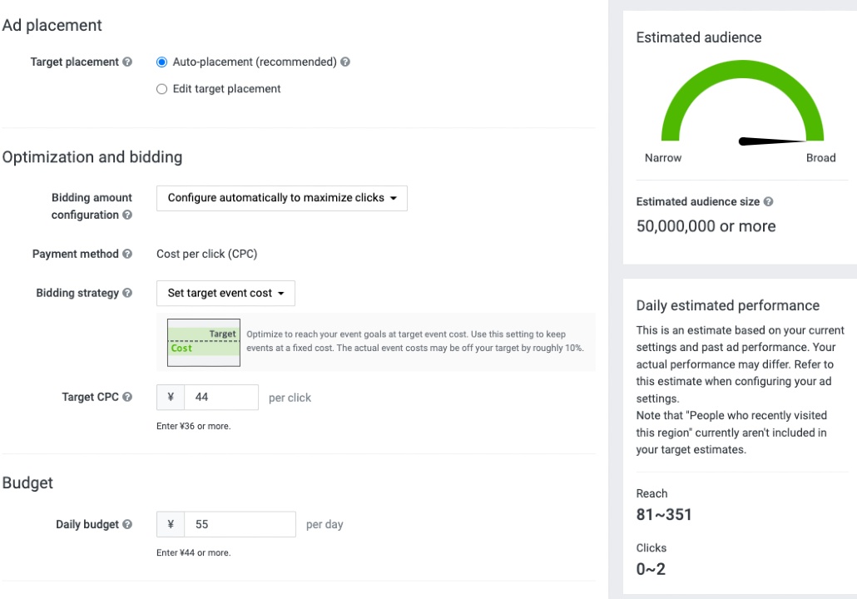Click help icon beside Estimated audience size

point(769,201)
